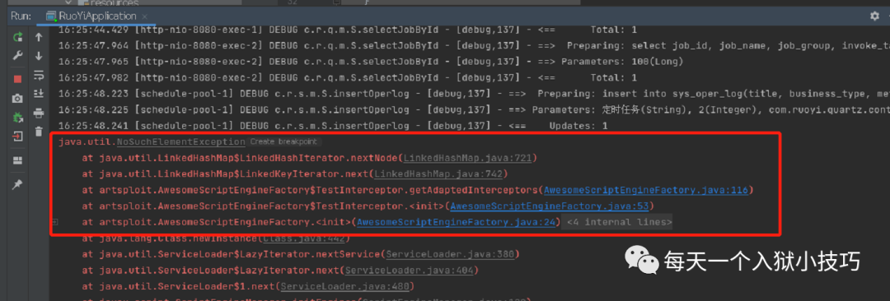Go to AwesomeScriptEngineFactory.java:53
Viewport: 890px width, 301px height.
tap(550, 206)
